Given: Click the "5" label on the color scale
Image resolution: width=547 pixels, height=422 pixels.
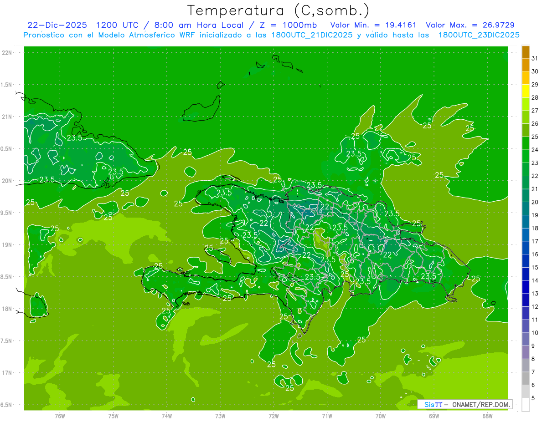Looking at the screenshot, I should pyautogui.click(x=534, y=398).
